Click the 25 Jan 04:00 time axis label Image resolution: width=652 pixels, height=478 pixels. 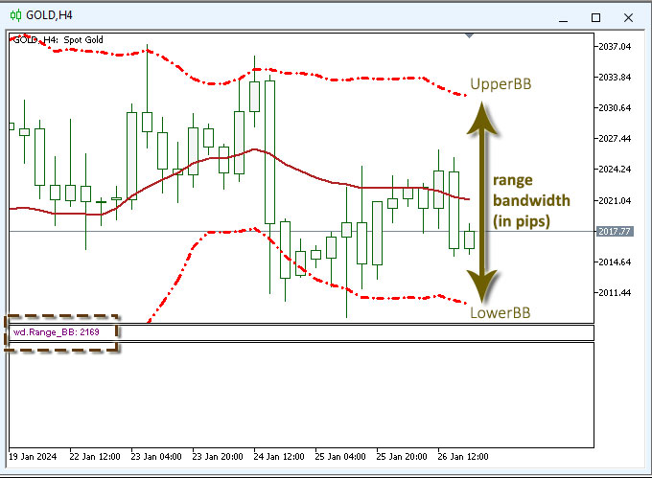pyautogui.click(x=340, y=456)
